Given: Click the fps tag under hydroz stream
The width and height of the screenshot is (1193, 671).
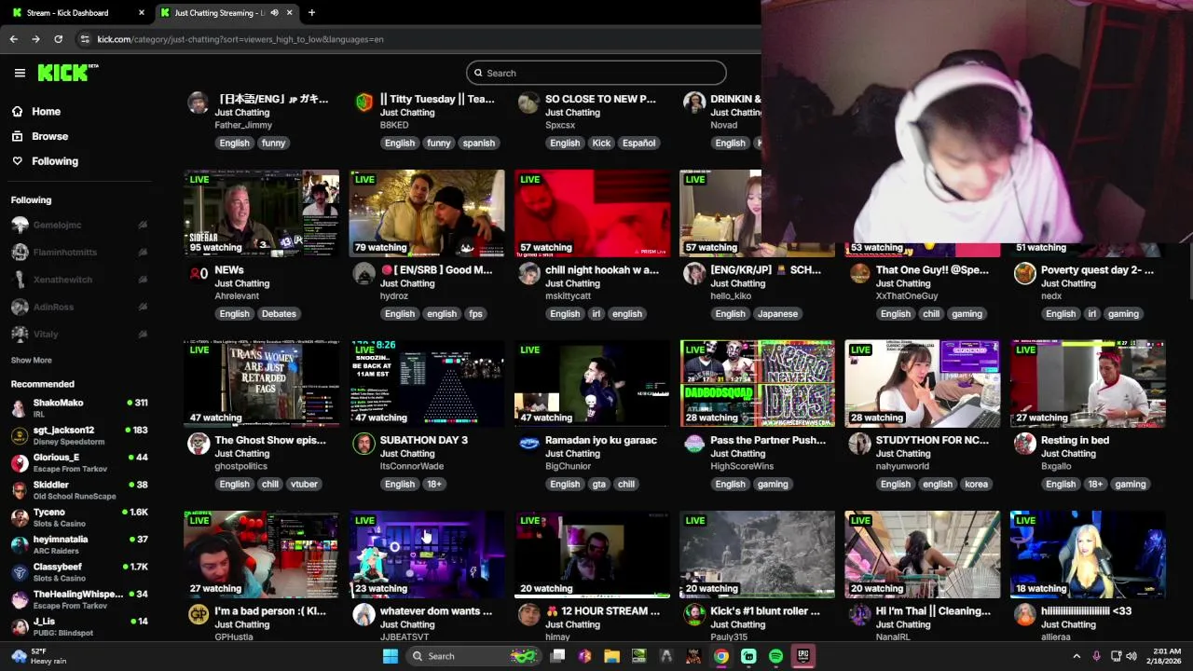Looking at the screenshot, I should [475, 314].
